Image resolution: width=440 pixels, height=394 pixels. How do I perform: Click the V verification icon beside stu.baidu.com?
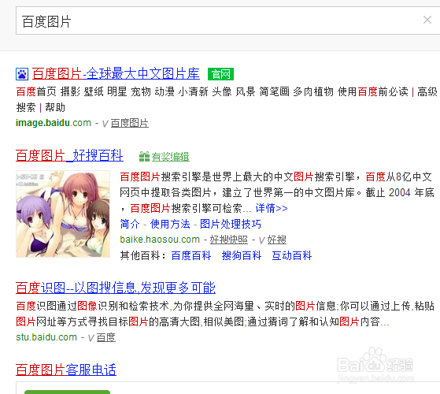[x=91, y=338]
